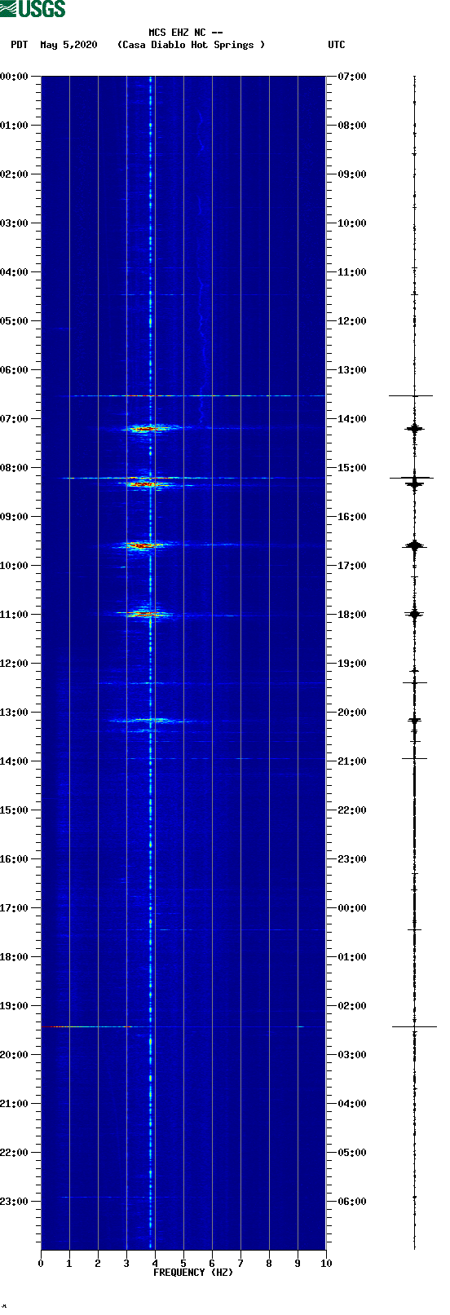Click the USGS logo

pos(33,9)
